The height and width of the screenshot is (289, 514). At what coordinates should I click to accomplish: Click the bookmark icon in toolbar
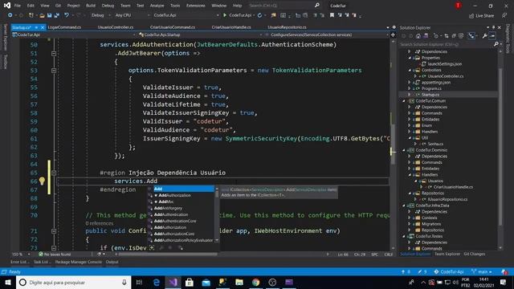(x=332, y=15)
